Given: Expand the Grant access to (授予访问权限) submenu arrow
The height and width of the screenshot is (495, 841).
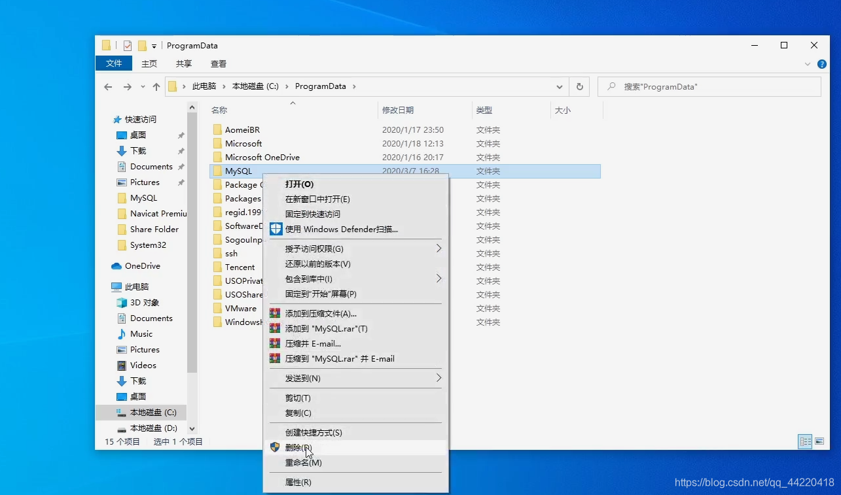Looking at the screenshot, I should [438, 248].
